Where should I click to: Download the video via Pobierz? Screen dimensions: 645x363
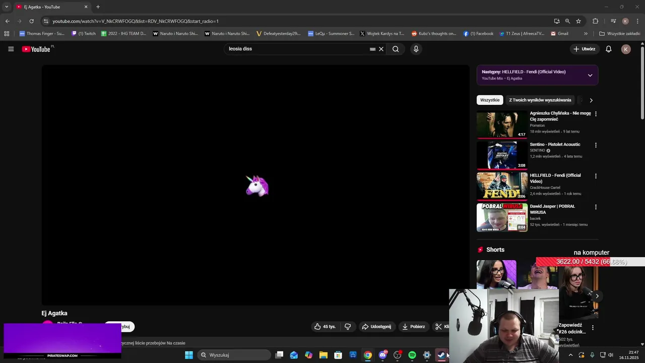pyautogui.click(x=414, y=327)
